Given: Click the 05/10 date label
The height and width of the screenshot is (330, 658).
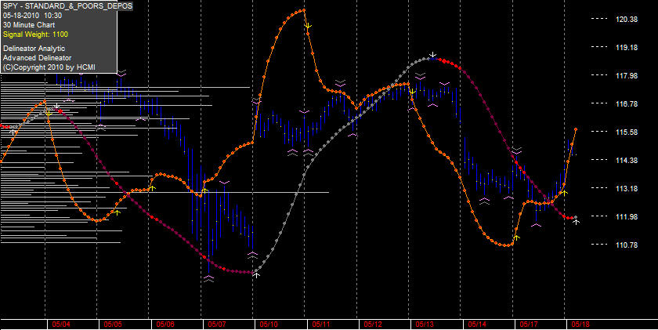Looking at the screenshot, I should coord(269,325).
